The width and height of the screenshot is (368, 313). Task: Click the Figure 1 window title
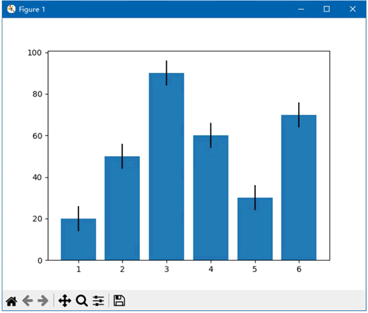click(32, 9)
